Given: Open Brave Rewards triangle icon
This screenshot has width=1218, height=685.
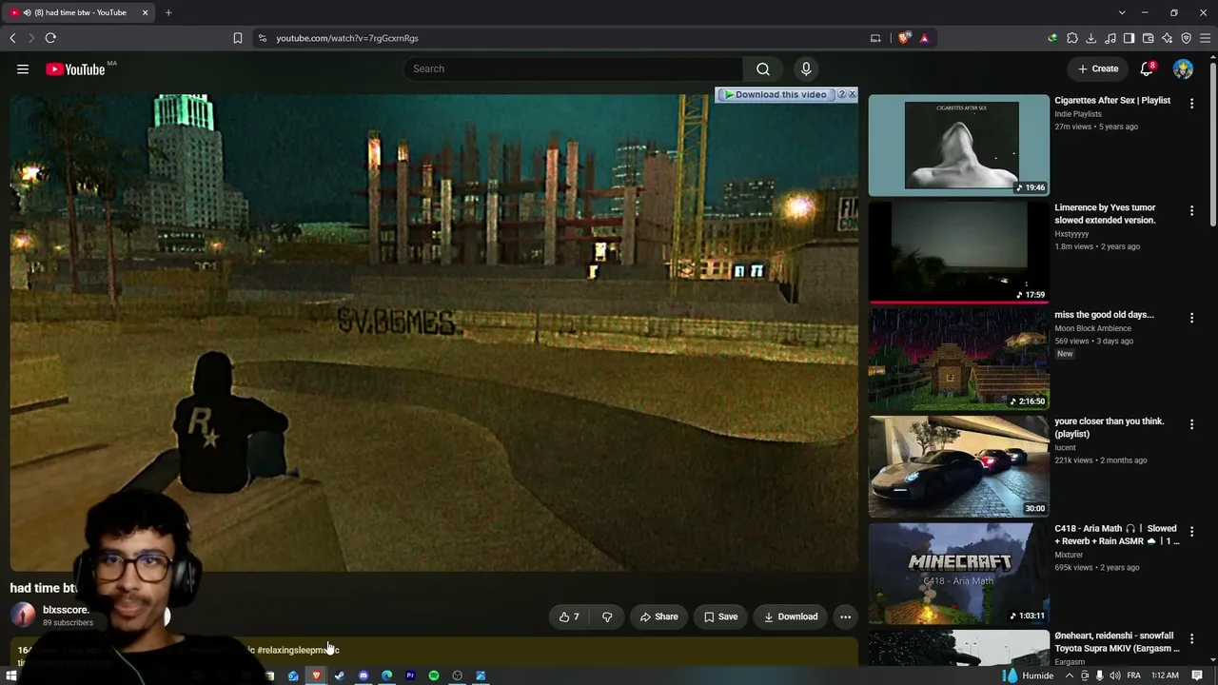Looking at the screenshot, I should coord(924,38).
